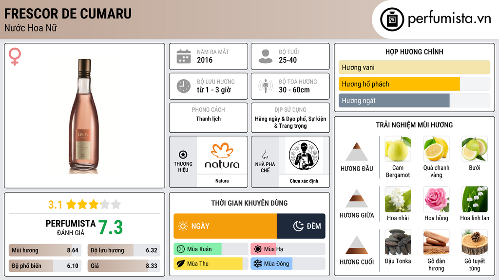
Task: Click the 3.1 star rating
Action: (84, 205)
